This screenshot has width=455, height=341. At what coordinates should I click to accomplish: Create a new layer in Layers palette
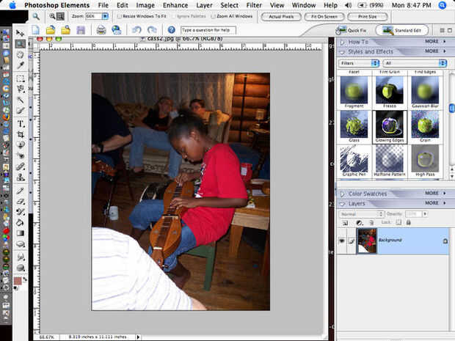click(345, 223)
